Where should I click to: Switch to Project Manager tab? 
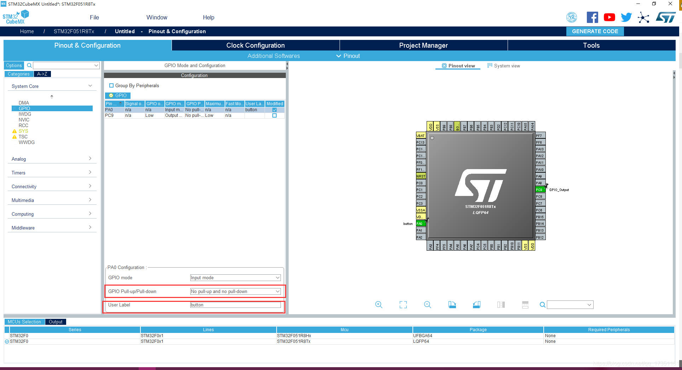coord(423,45)
